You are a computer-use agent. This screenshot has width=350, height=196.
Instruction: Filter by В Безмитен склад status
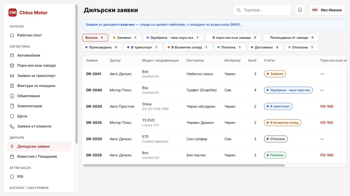[188, 47]
